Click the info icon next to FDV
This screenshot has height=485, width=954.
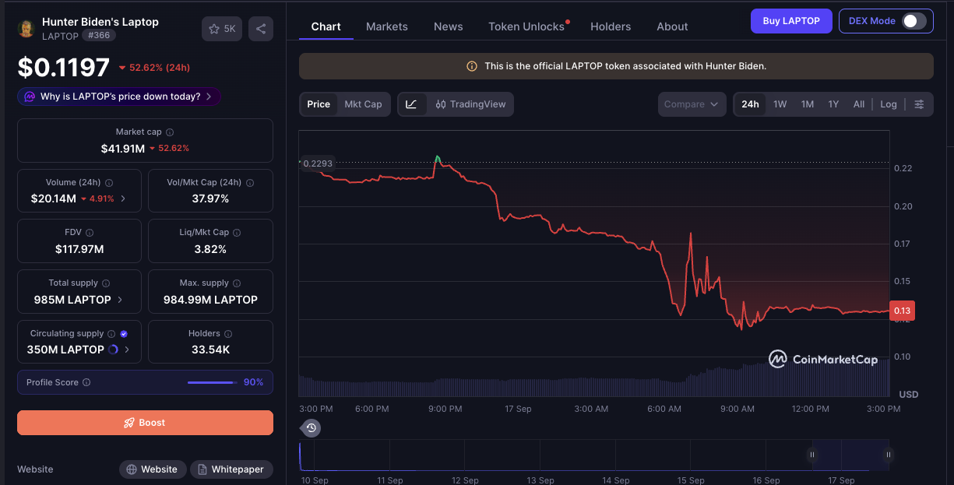[90, 233]
